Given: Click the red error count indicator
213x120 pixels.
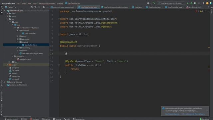Looking at the screenshot, I should click(x=197, y=11).
